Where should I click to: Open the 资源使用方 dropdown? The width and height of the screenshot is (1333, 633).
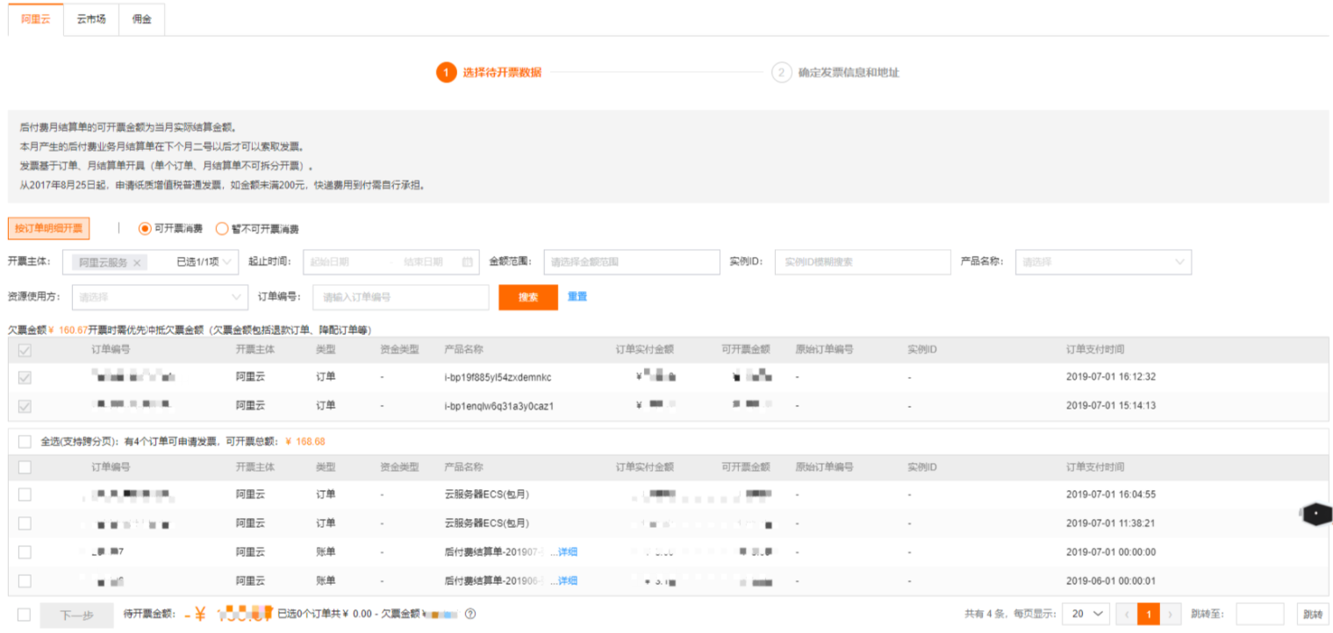pos(159,297)
